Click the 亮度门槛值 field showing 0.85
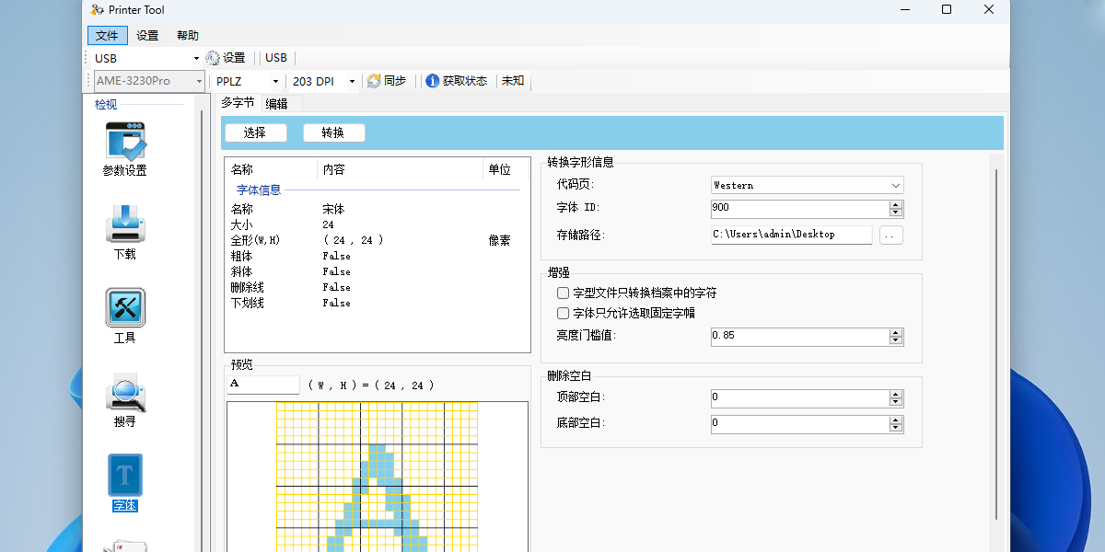 pyautogui.click(x=800, y=337)
